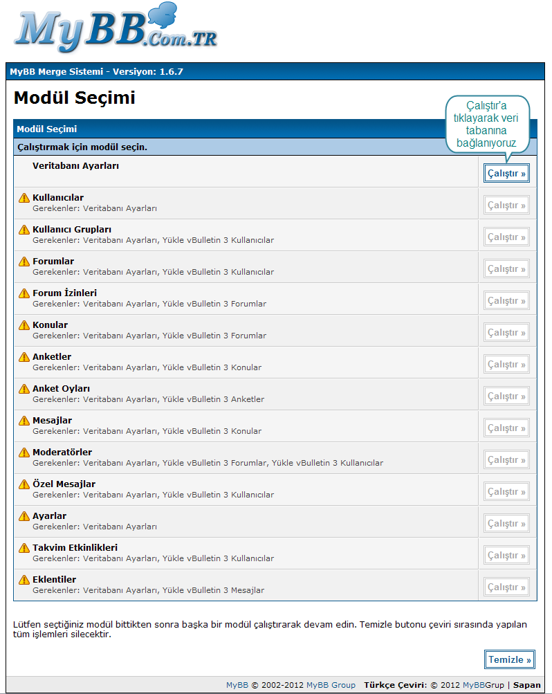The image size is (552, 694).
Task: Click the Anket Oyları module title
Action: coord(61,389)
